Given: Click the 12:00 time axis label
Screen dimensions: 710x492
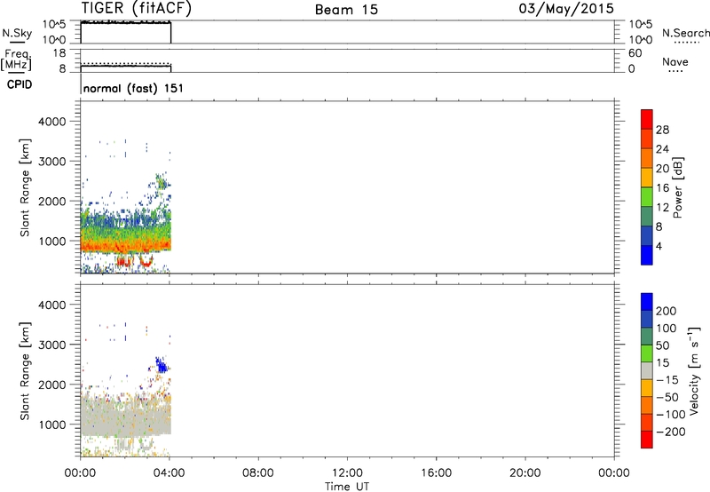Looking at the screenshot, I should point(347,473).
